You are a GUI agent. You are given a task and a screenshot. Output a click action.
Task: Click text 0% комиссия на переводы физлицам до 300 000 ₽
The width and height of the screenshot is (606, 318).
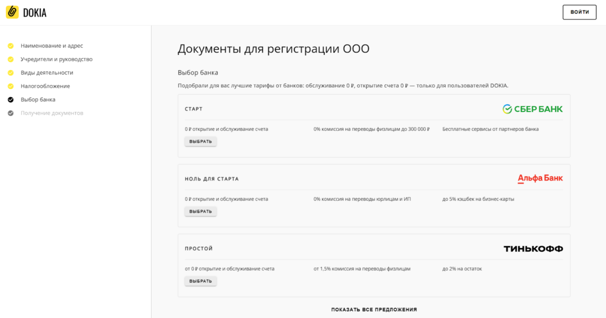point(372,129)
